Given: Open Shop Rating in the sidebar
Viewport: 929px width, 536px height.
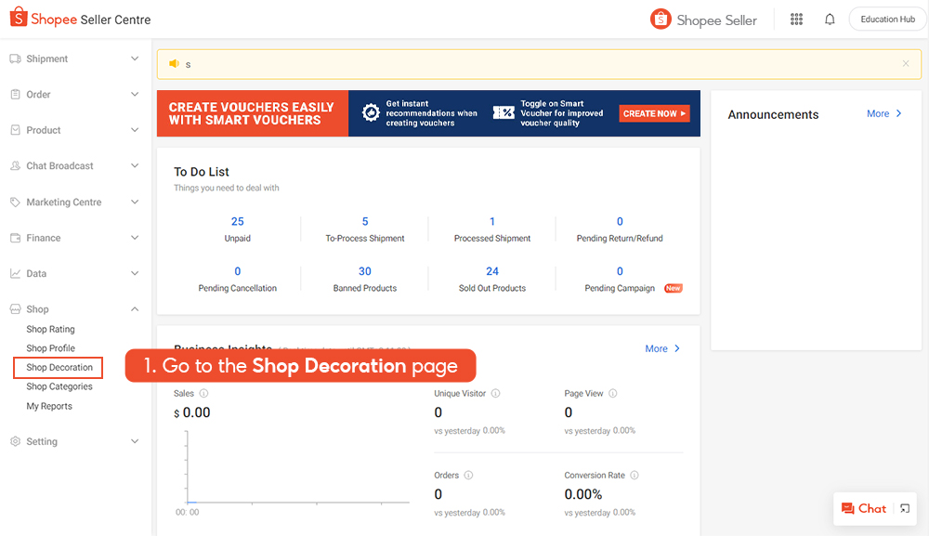Looking at the screenshot, I should point(50,329).
